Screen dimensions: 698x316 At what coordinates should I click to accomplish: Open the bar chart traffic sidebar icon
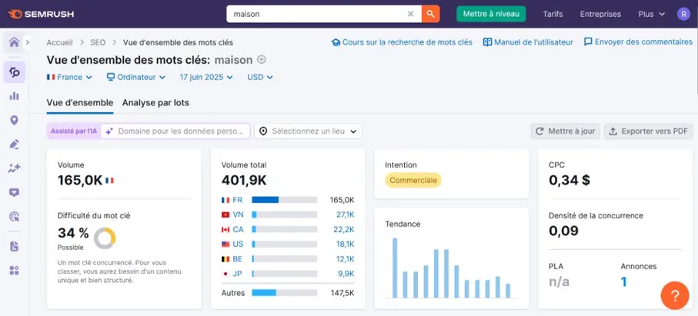(x=15, y=96)
